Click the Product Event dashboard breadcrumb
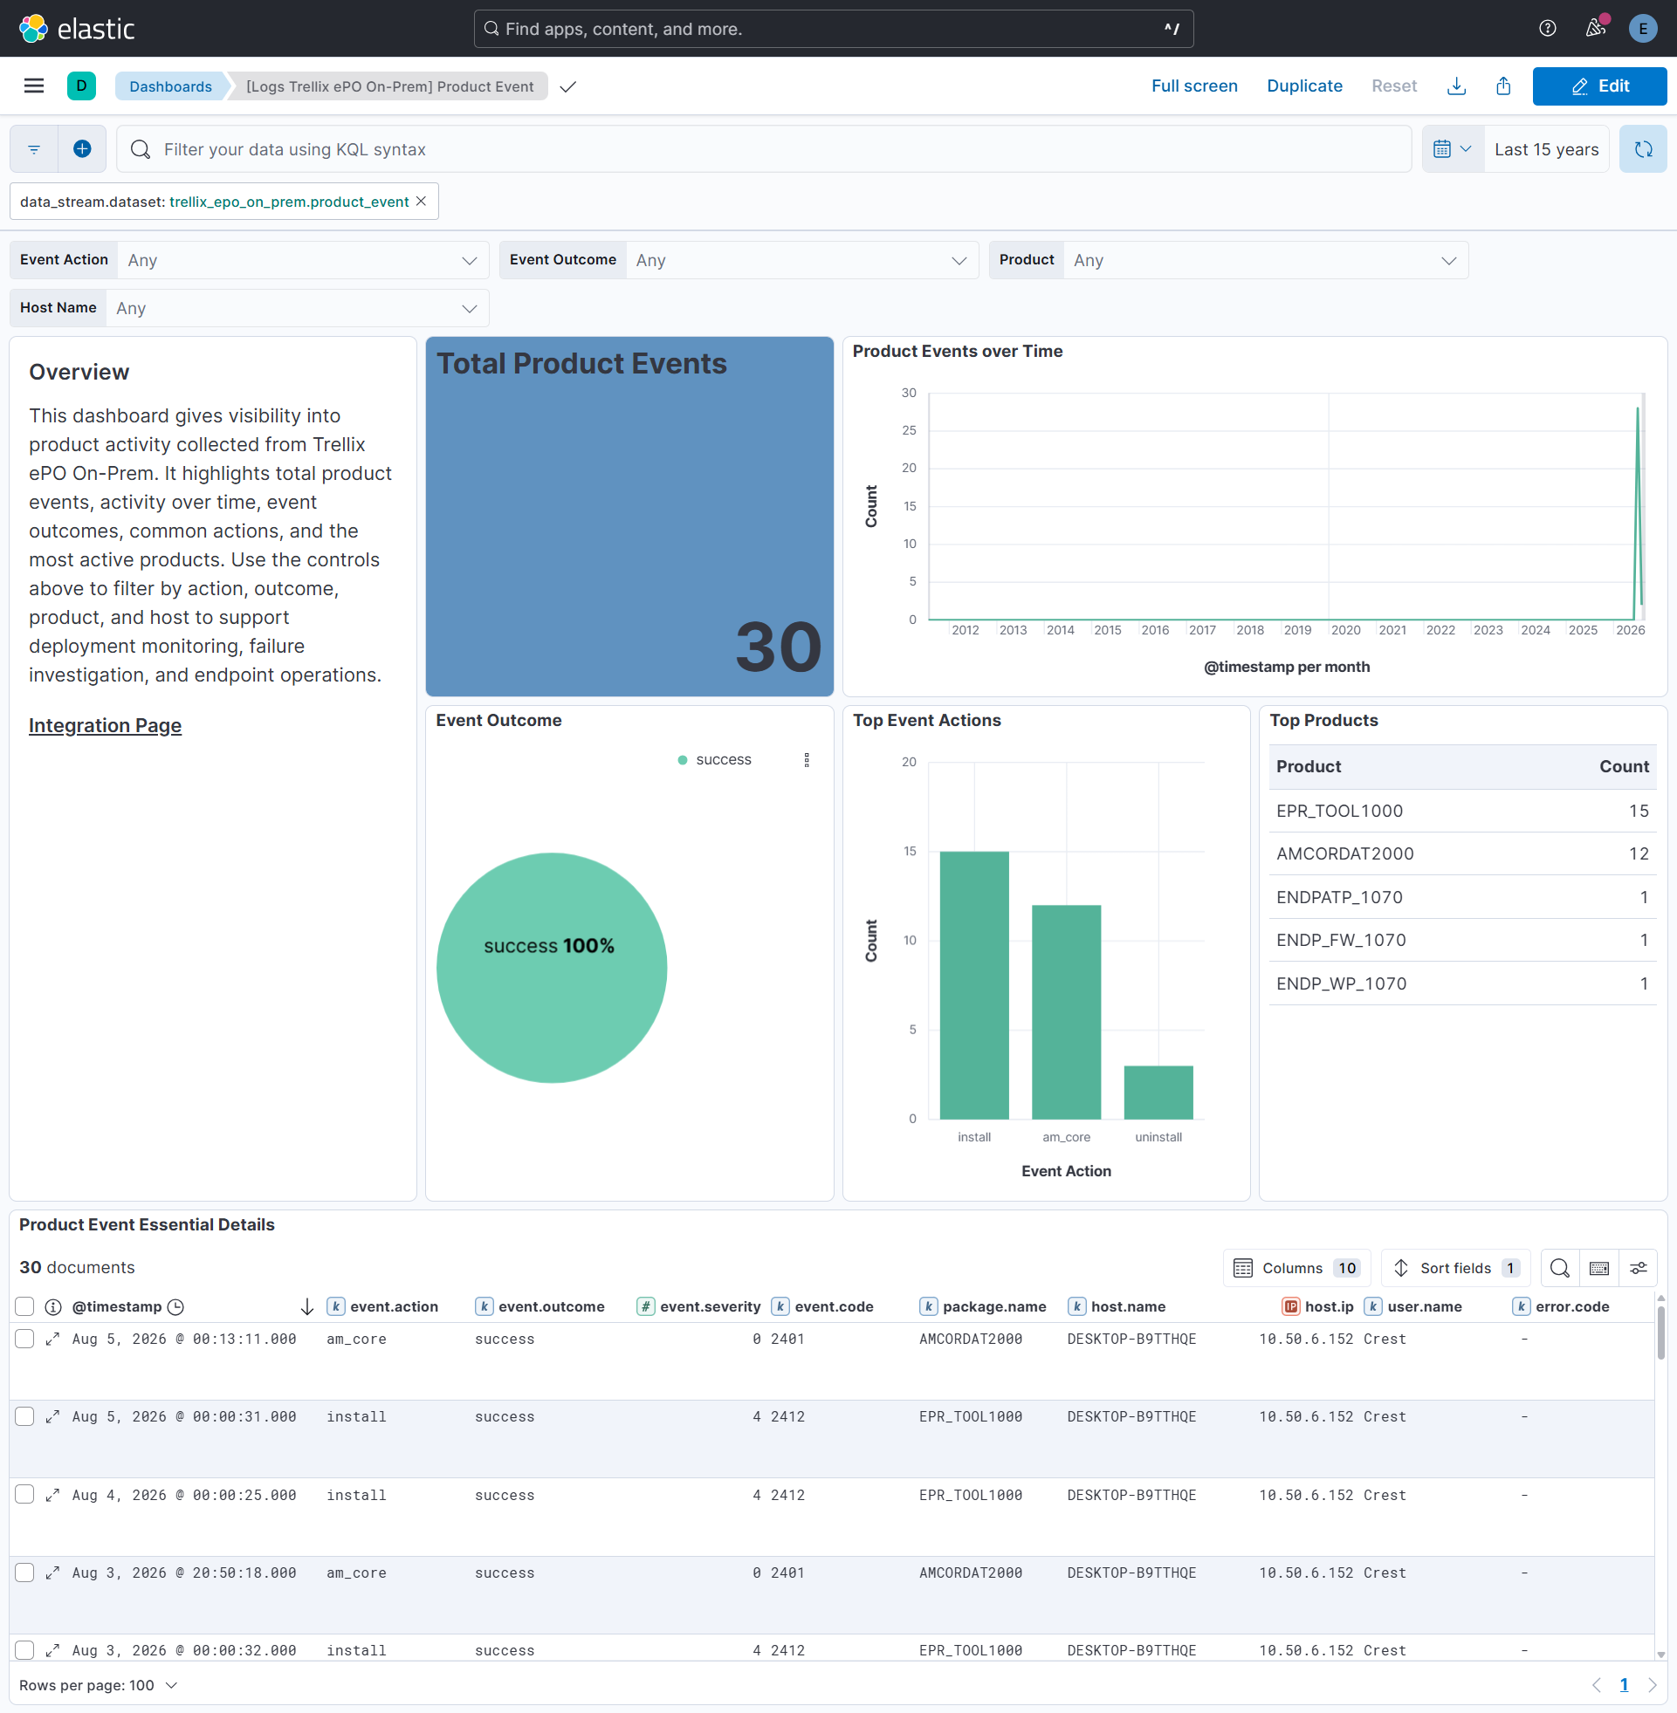This screenshot has height=1713, width=1677. (x=389, y=86)
